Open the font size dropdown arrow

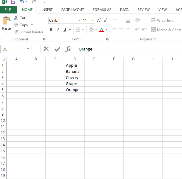93,21
